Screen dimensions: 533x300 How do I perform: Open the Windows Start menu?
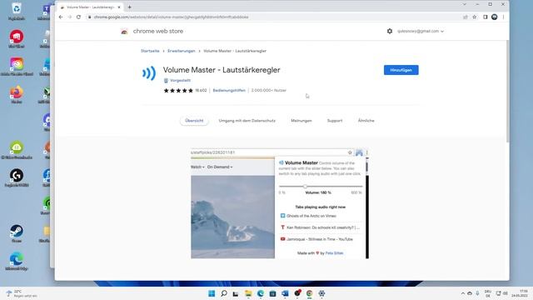tap(212, 293)
